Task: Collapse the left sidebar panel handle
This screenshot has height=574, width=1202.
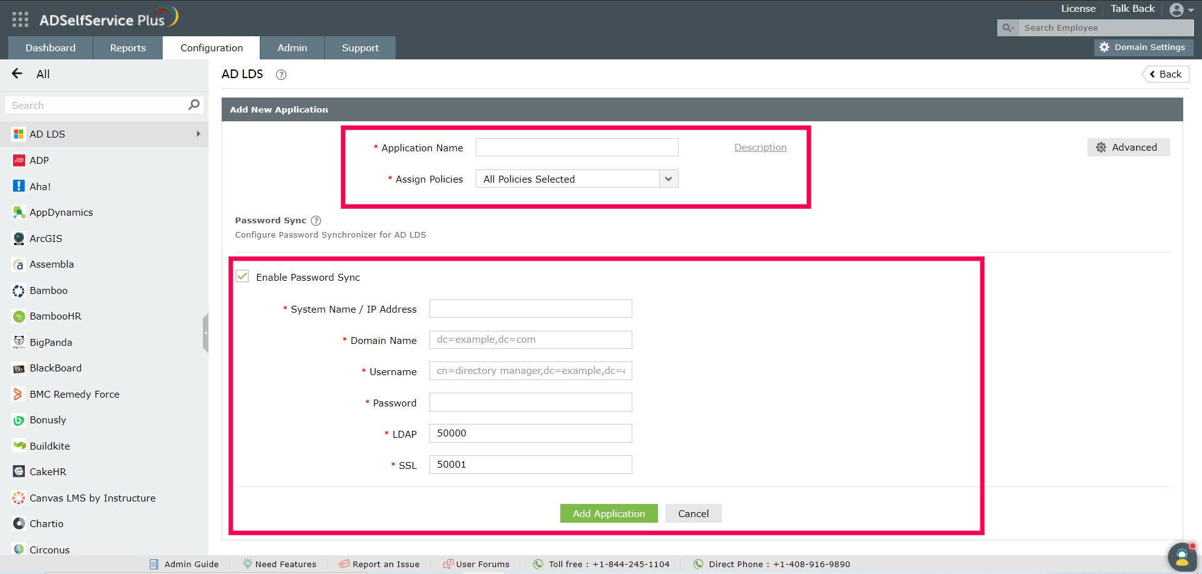Action: pos(205,333)
